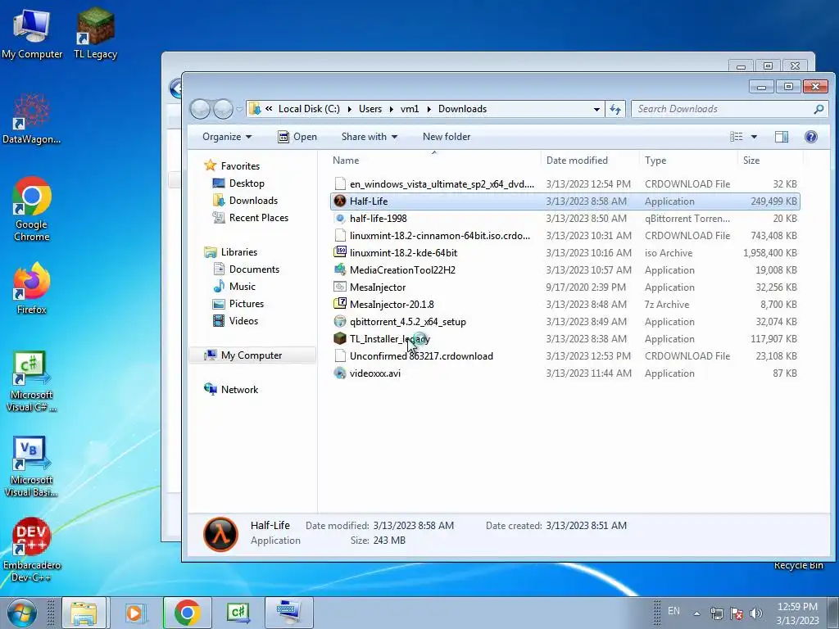Open the recent pages dropdown arrow
The width and height of the screenshot is (839, 629).
[239, 109]
